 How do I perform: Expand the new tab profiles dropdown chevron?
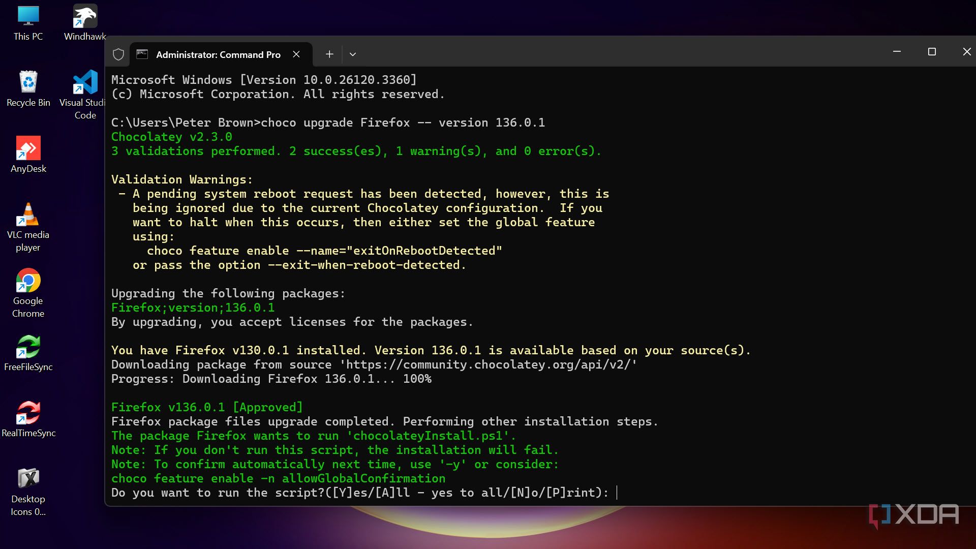[x=353, y=54]
